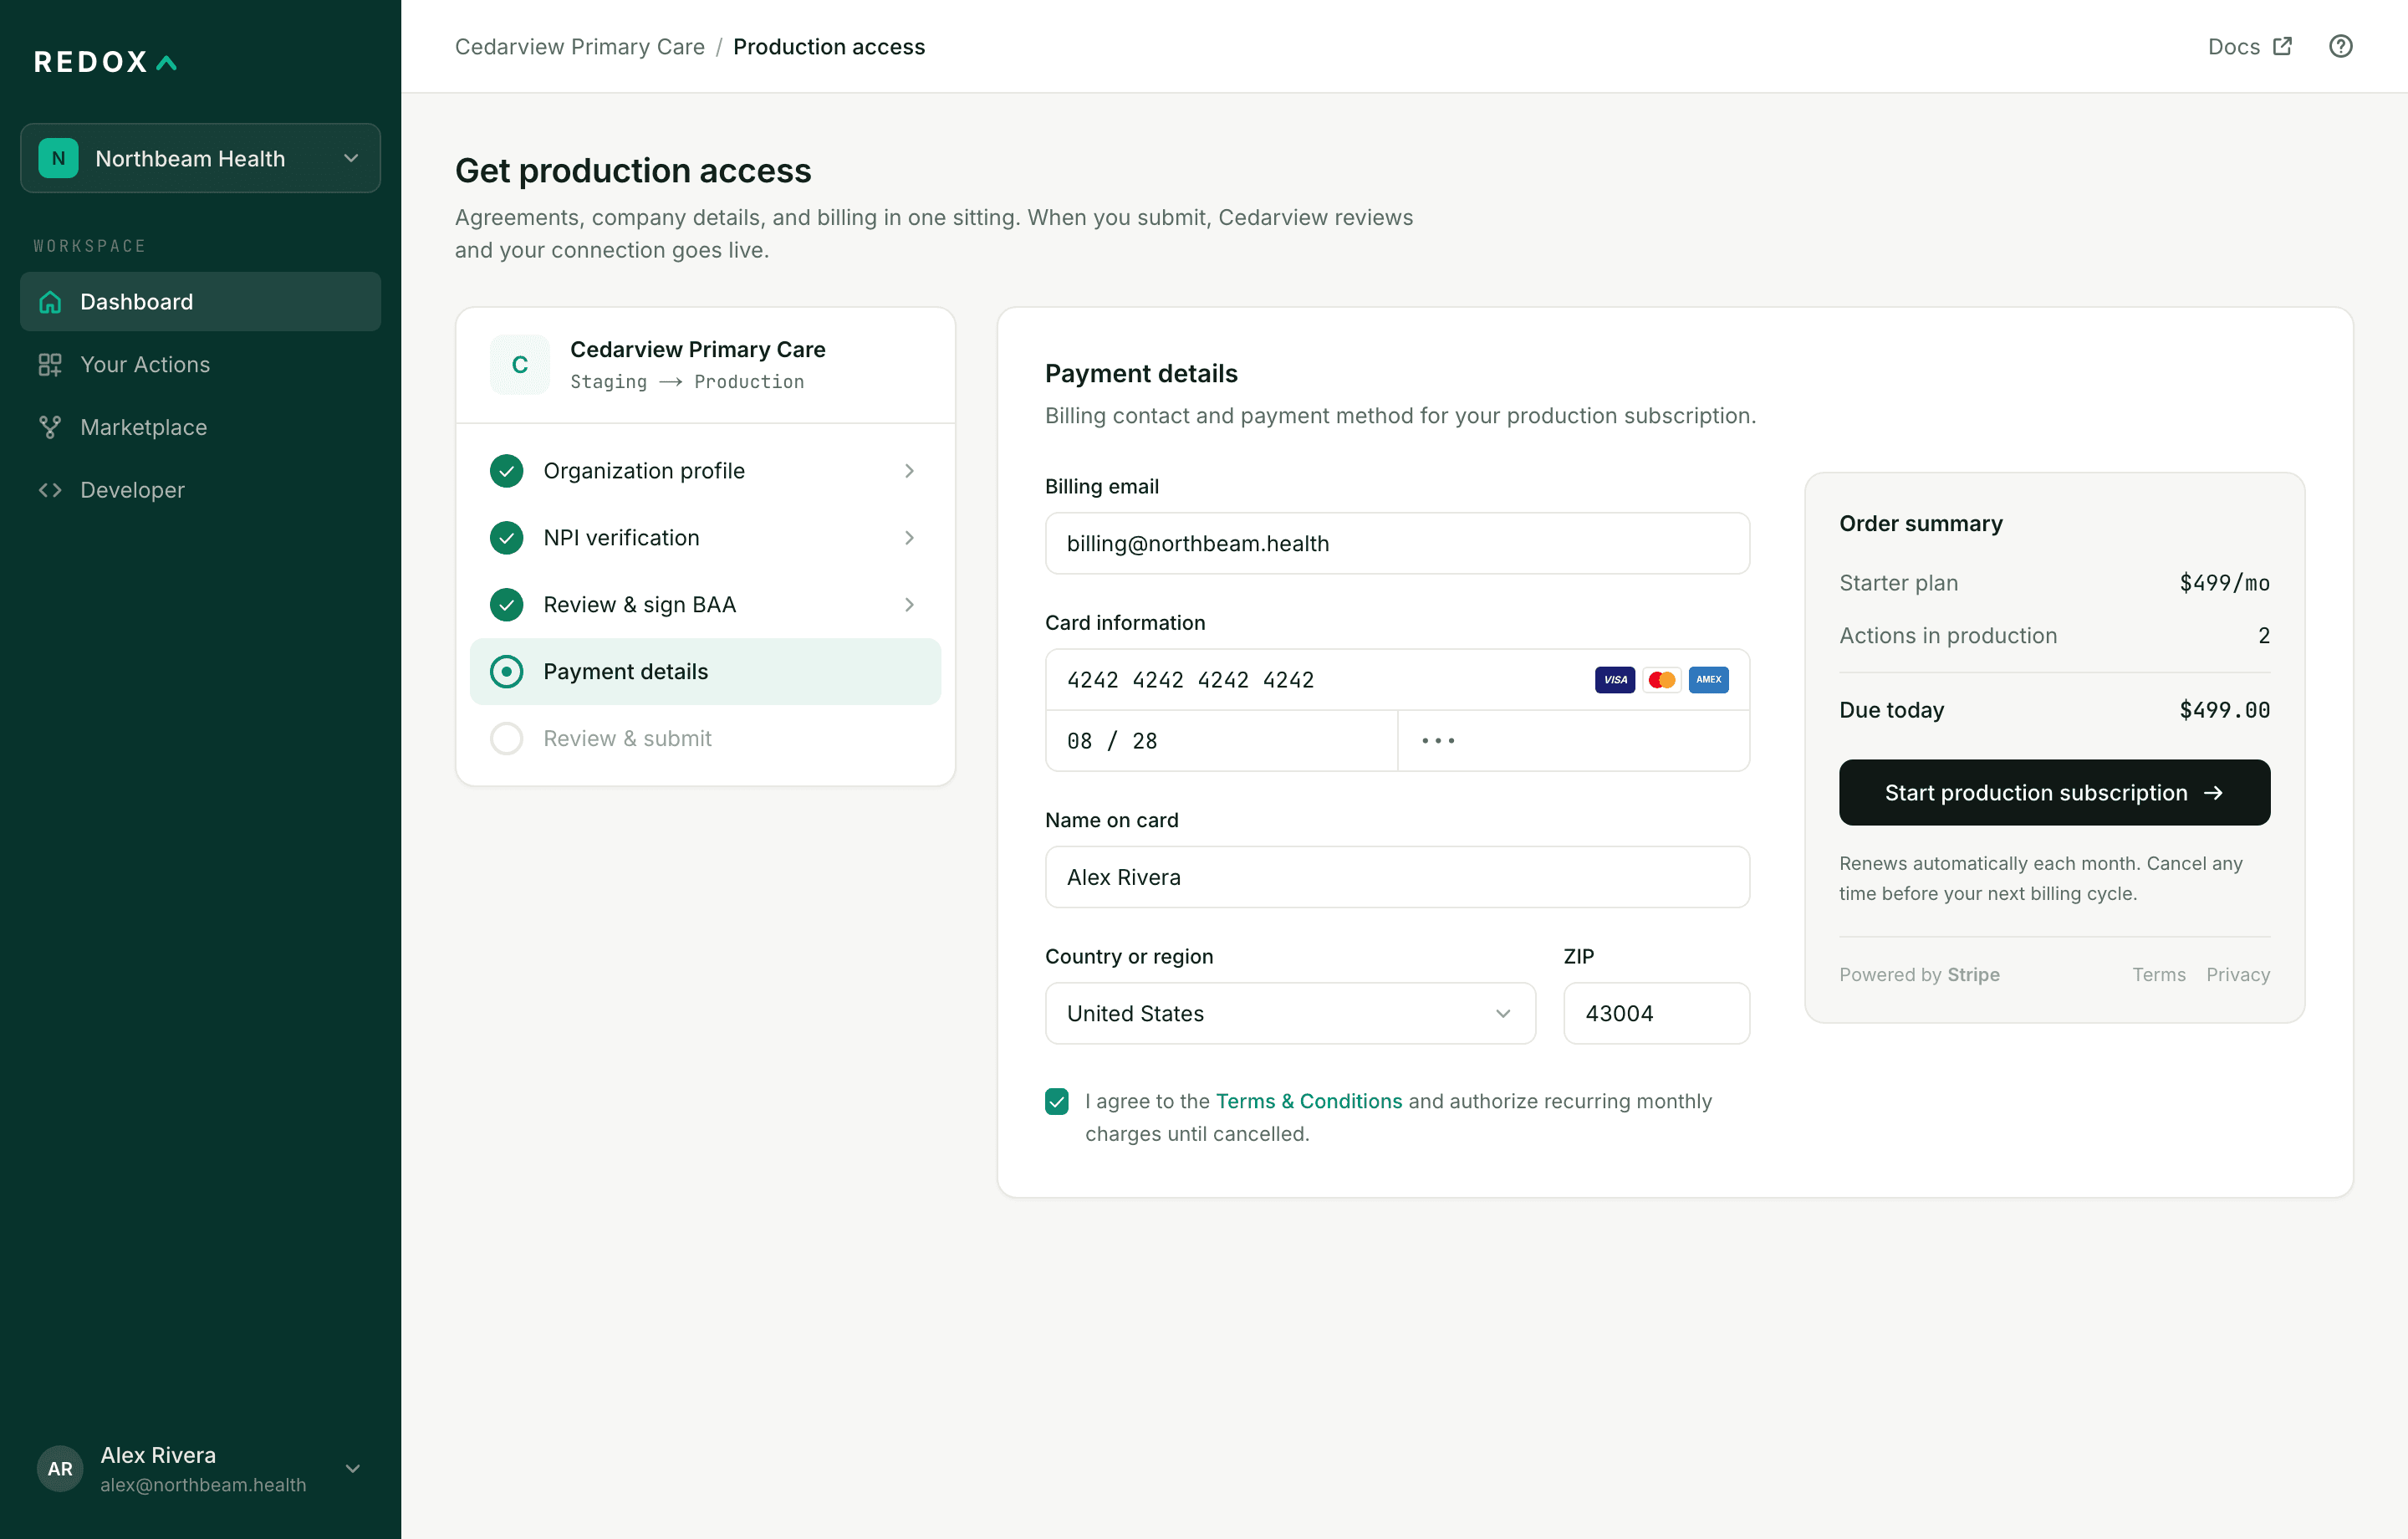2408x1539 pixels.
Task: Open the Privacy link in order summary
Action: tap(2238, 974)
